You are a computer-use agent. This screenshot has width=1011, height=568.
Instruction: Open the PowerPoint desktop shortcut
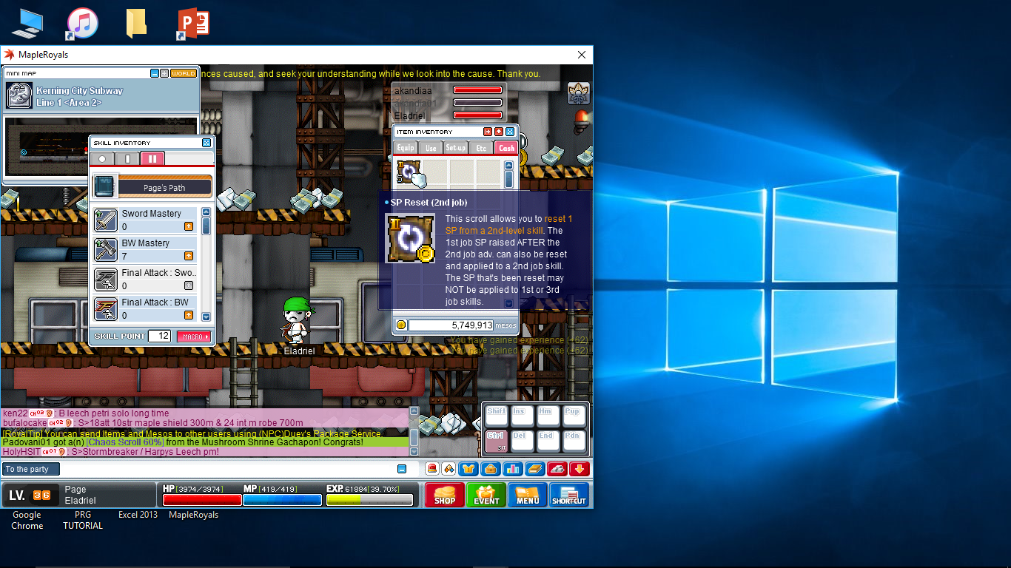(x=192, y=23)
